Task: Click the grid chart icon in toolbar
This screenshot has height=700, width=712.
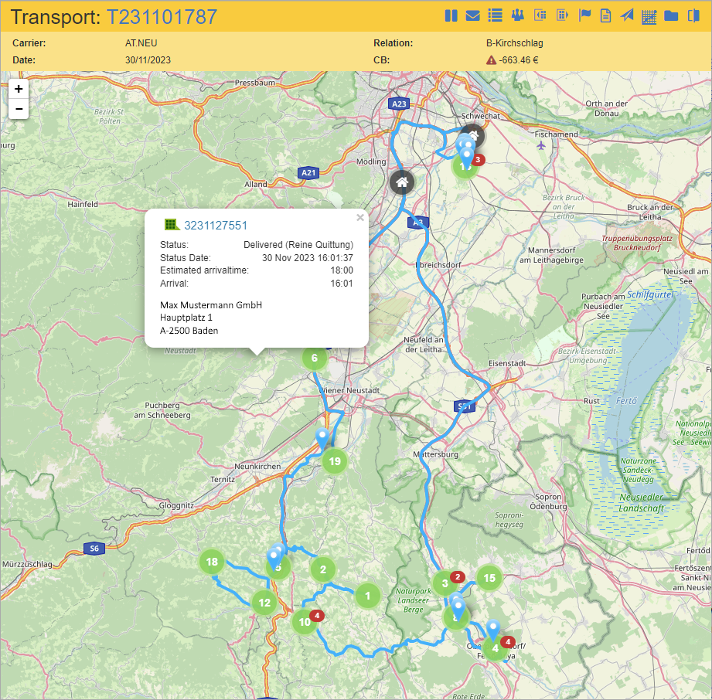Action: pyautogui.click(x=649, y=16)
